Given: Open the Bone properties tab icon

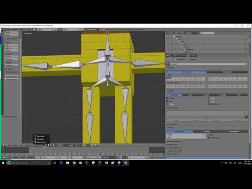Looking at the screenshot, I should (x=192, y=55).
